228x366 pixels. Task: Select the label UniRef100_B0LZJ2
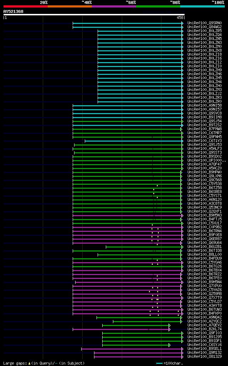pos(205,93)
